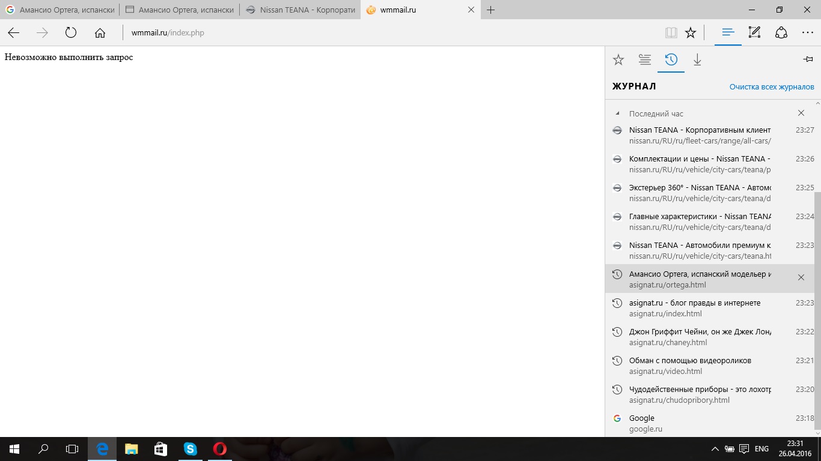This screenshot has height=461, width=821.
Task: Open 'Nissan TEANA - Корпоративным клиент' history entry
Action: pyautogui.click(x=709, y=135)
